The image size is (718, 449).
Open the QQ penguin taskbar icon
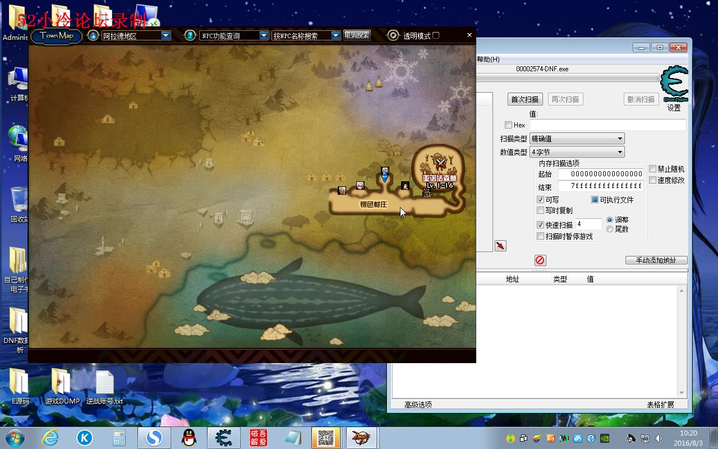tap(189, 438)
